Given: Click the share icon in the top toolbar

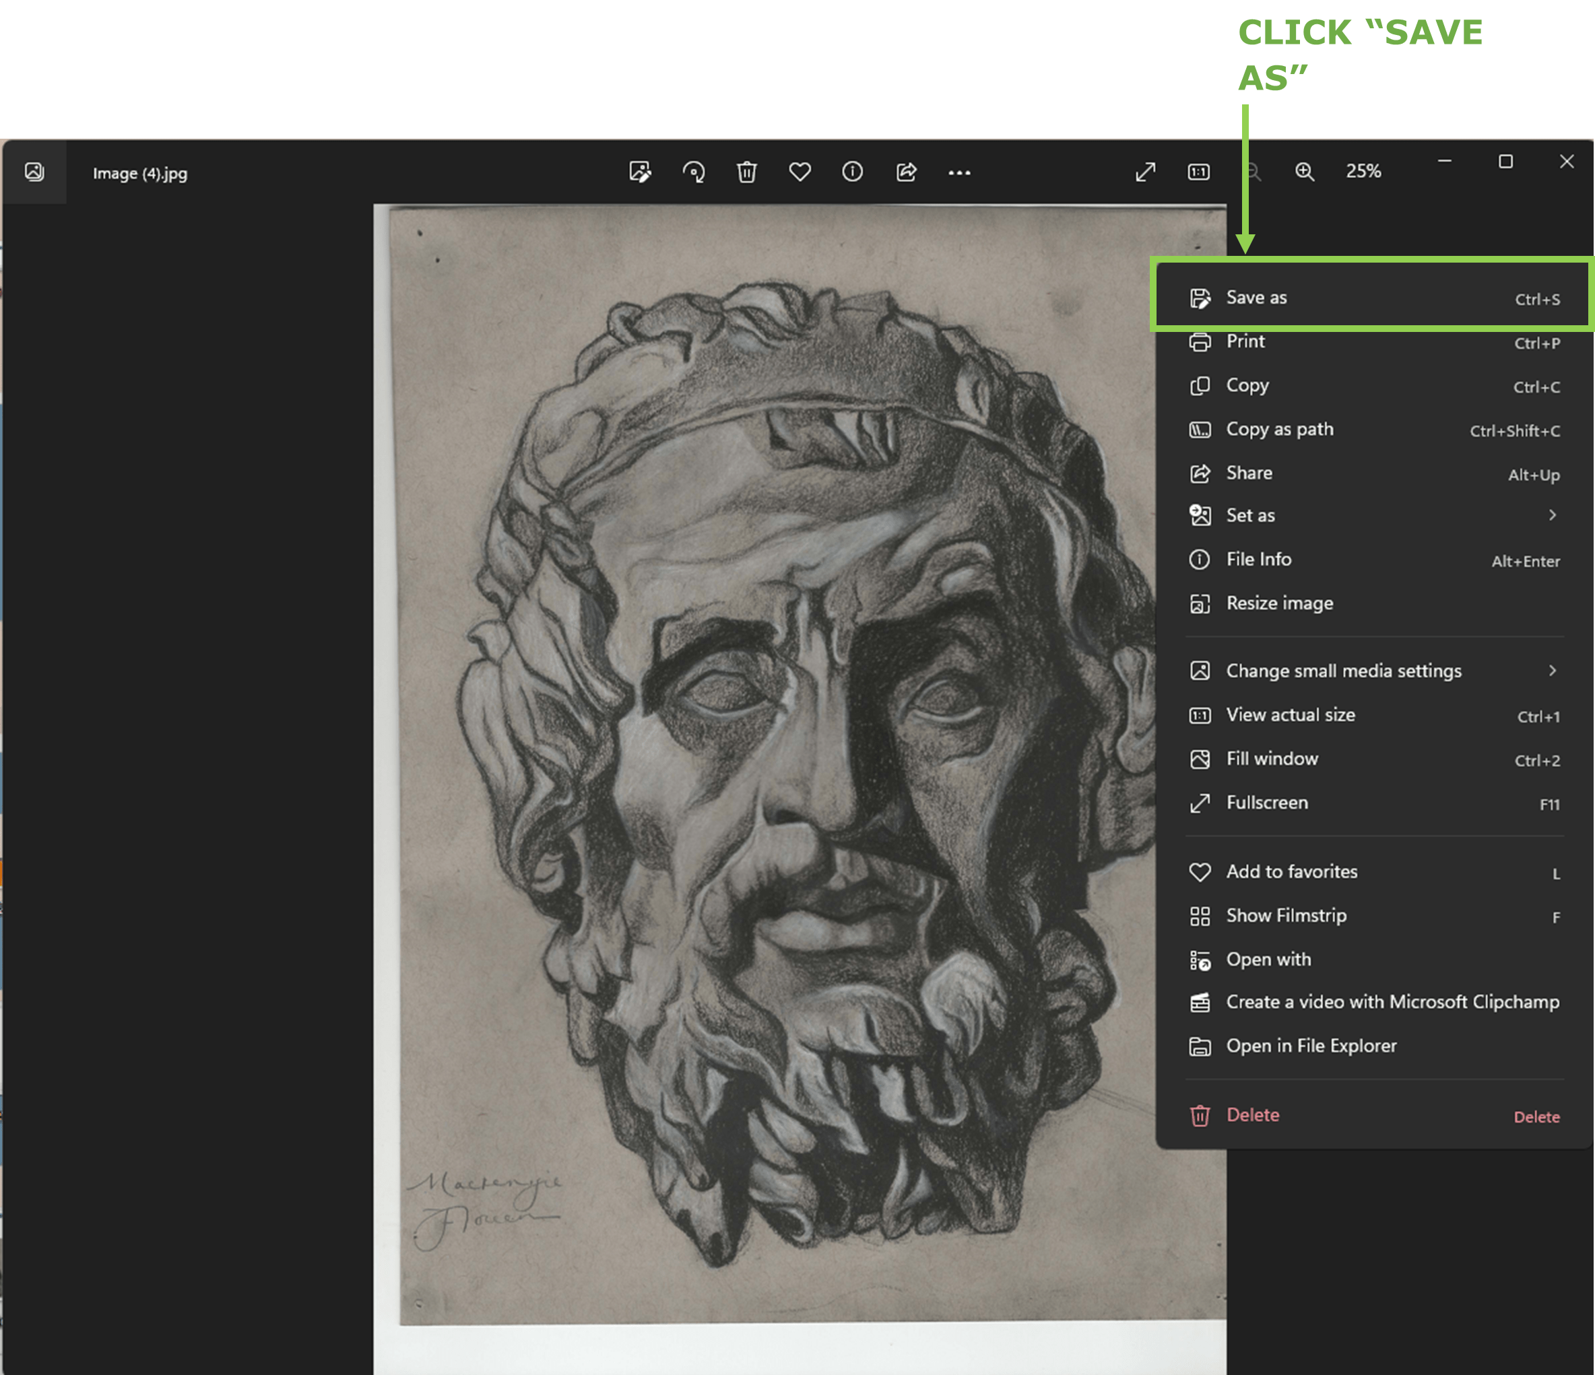Looking at the screenshot, I should (906, 172).
